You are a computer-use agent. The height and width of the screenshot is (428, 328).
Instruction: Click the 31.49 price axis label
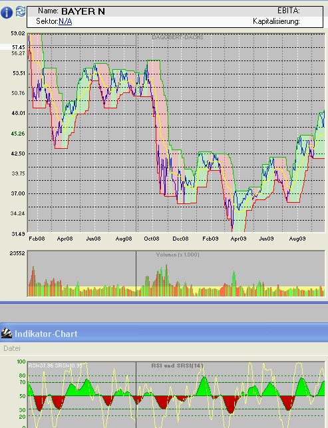(18, 234)
